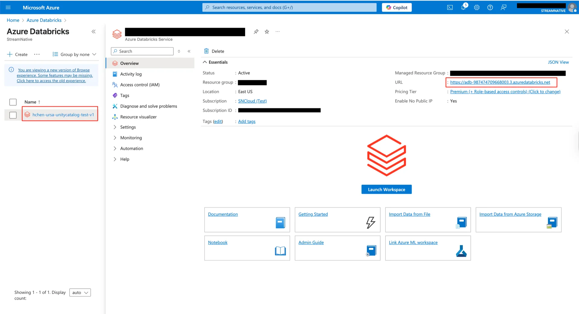Click the Admin Guide card icon

click(x=371, y=251)
